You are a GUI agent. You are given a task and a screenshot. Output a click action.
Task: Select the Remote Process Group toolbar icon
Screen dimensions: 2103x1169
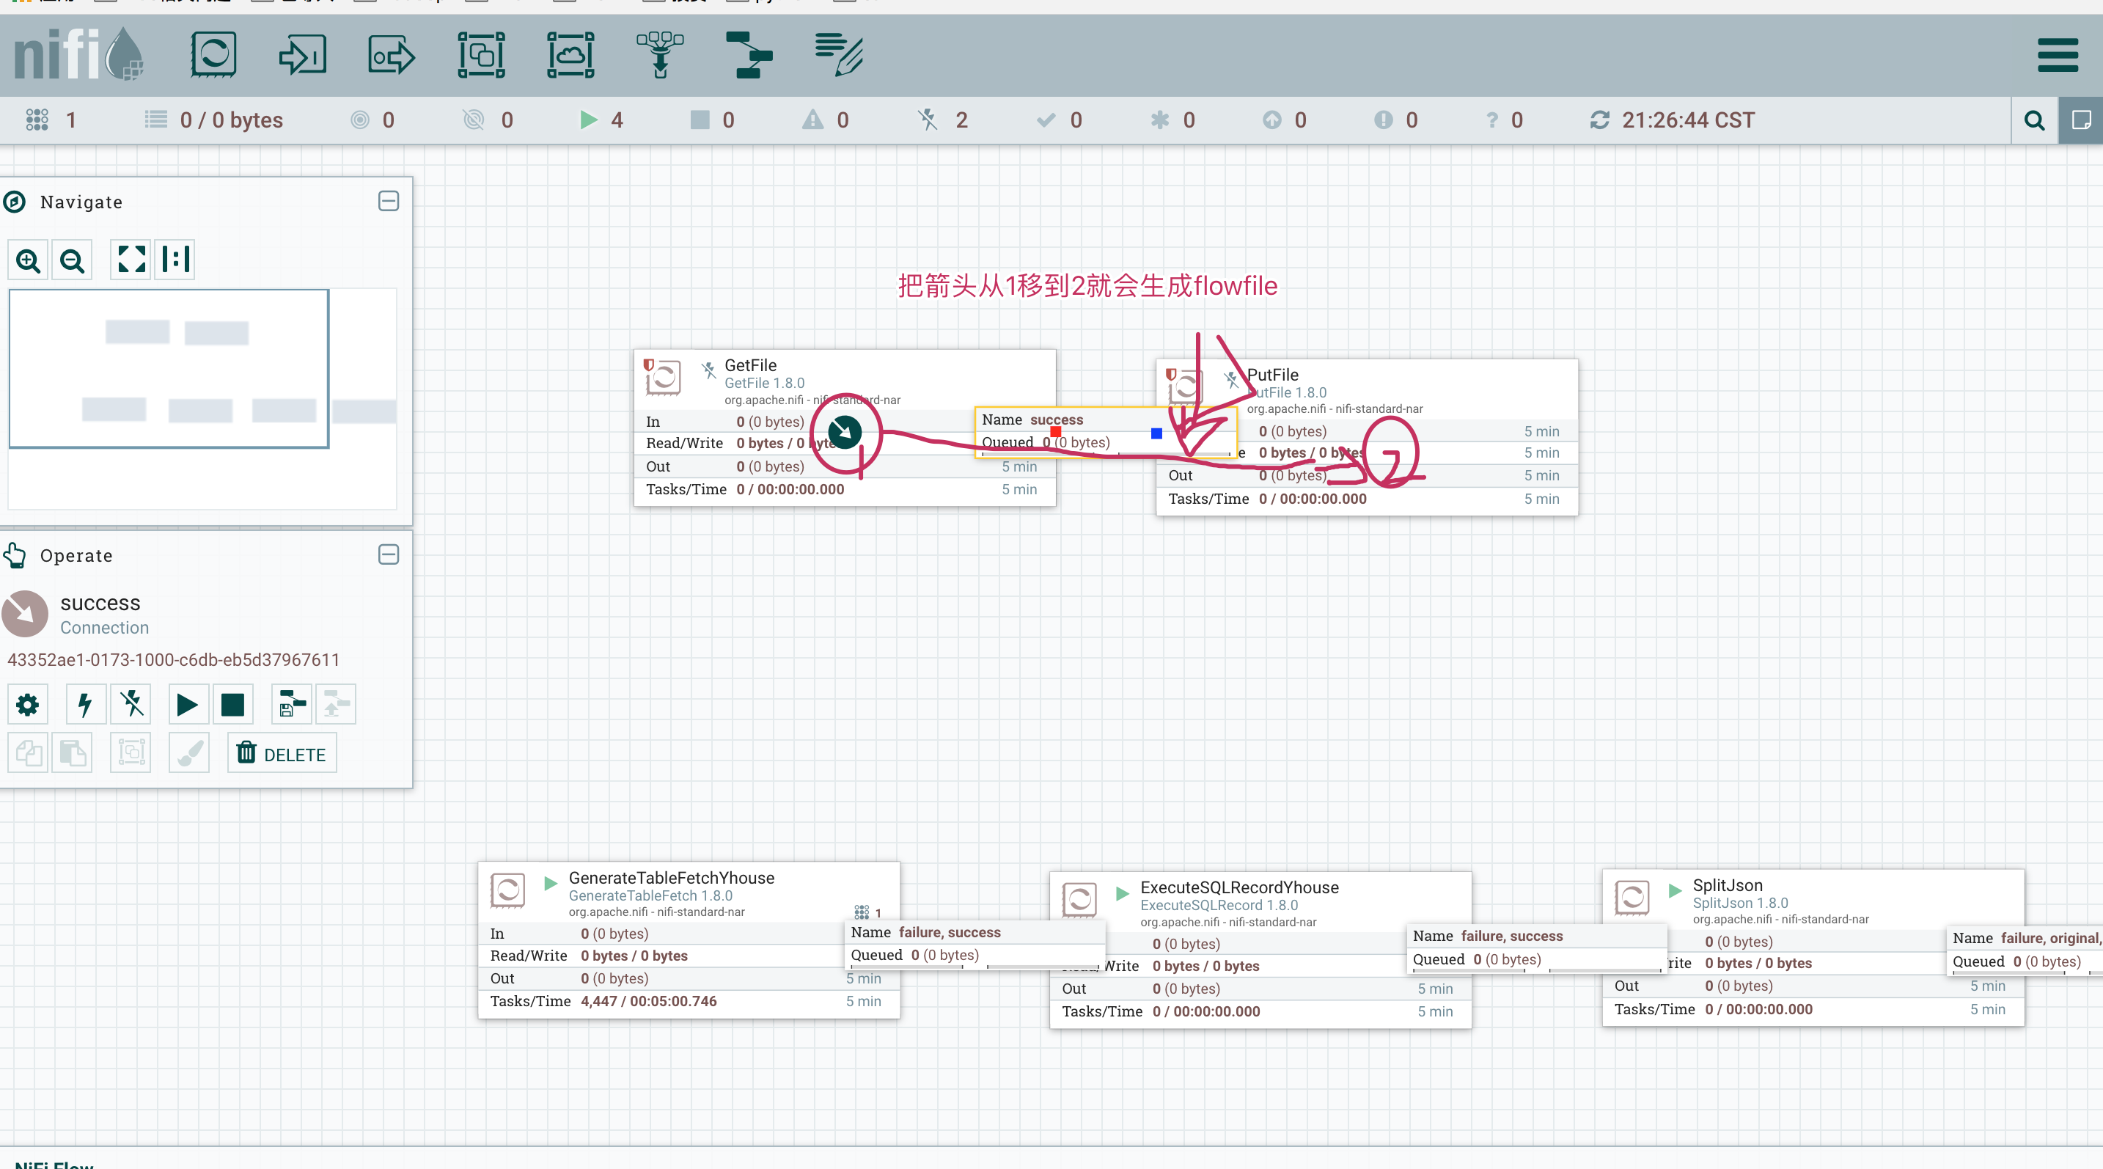(x=570, y=55)
